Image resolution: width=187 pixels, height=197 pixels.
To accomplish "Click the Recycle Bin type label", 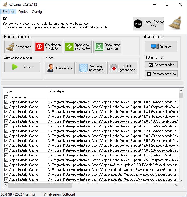I will 17,97.
